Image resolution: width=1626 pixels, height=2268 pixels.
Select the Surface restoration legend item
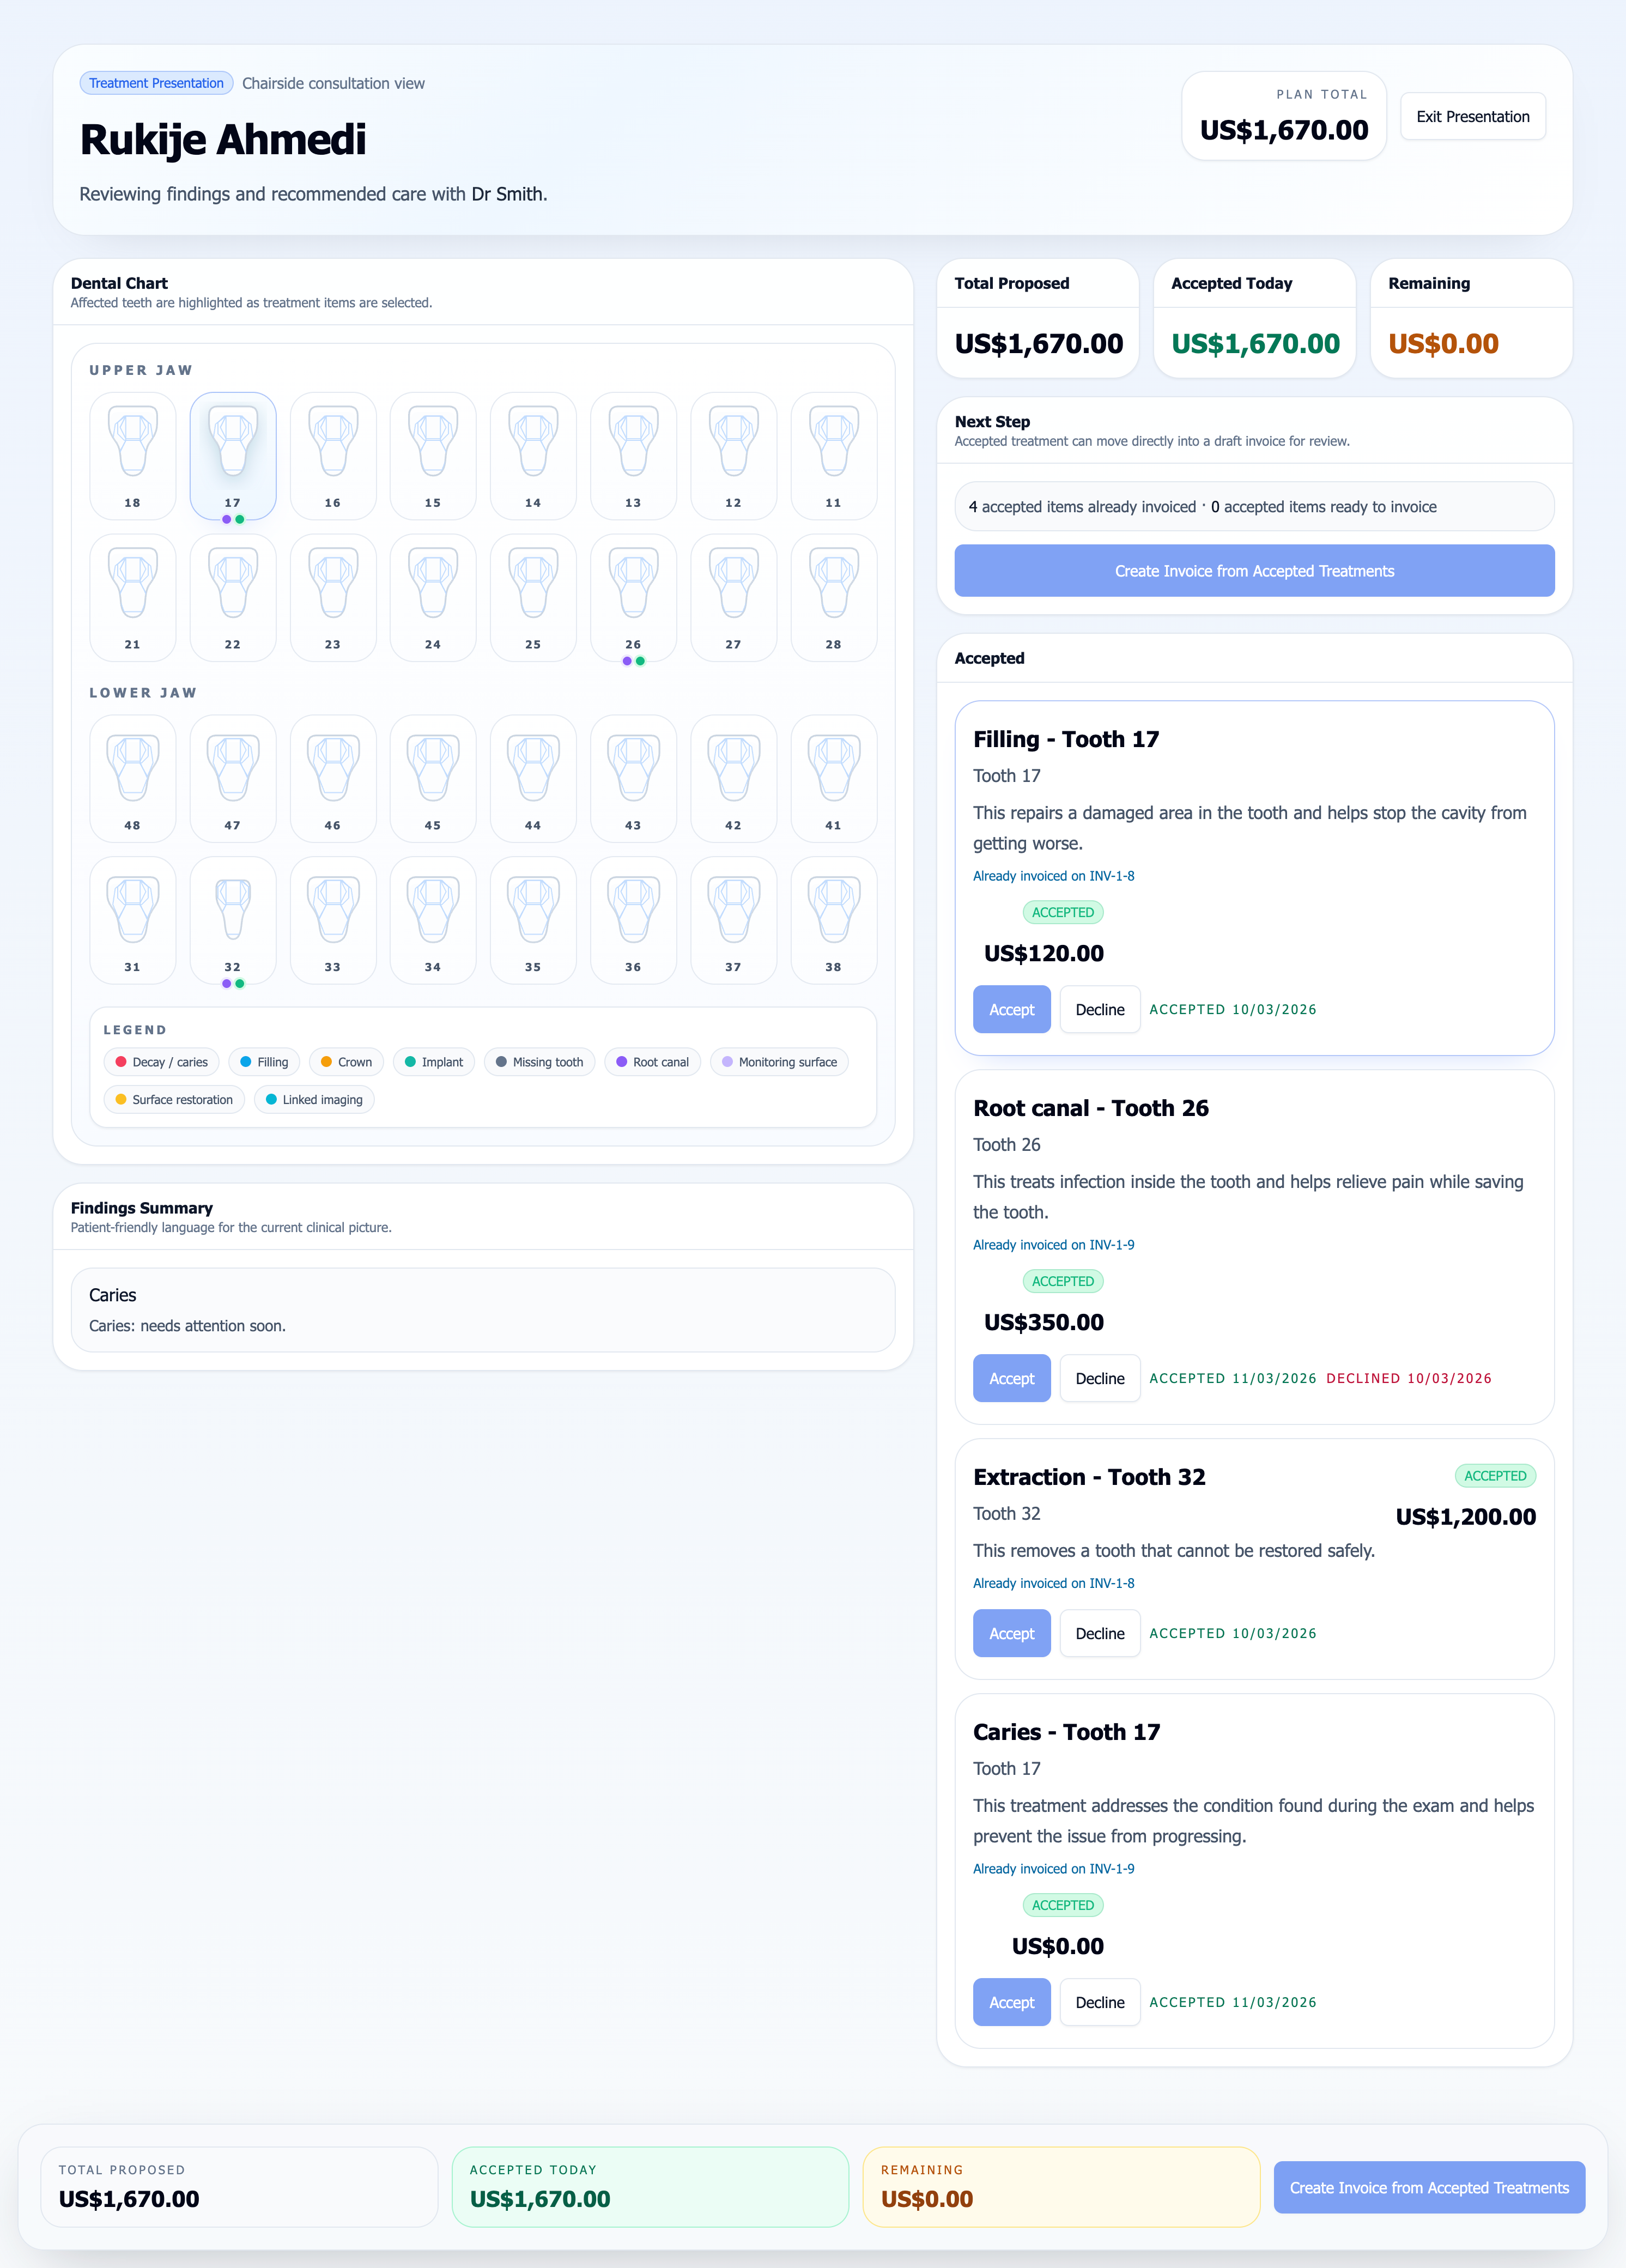click(x=174, y=1099)
